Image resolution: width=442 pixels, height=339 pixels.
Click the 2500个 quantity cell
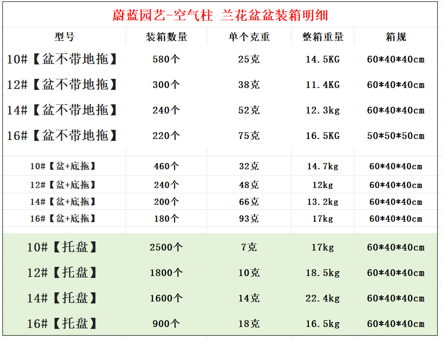166,247
